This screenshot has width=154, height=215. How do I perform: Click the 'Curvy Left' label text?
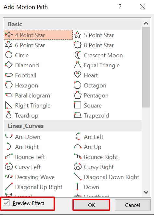[x=28, y=167]
